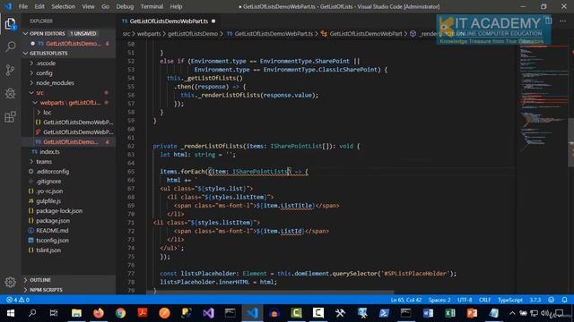Click TypeScript version 3.7.3
This screenshot has height=322, width=574.
(x=535, y=300)
